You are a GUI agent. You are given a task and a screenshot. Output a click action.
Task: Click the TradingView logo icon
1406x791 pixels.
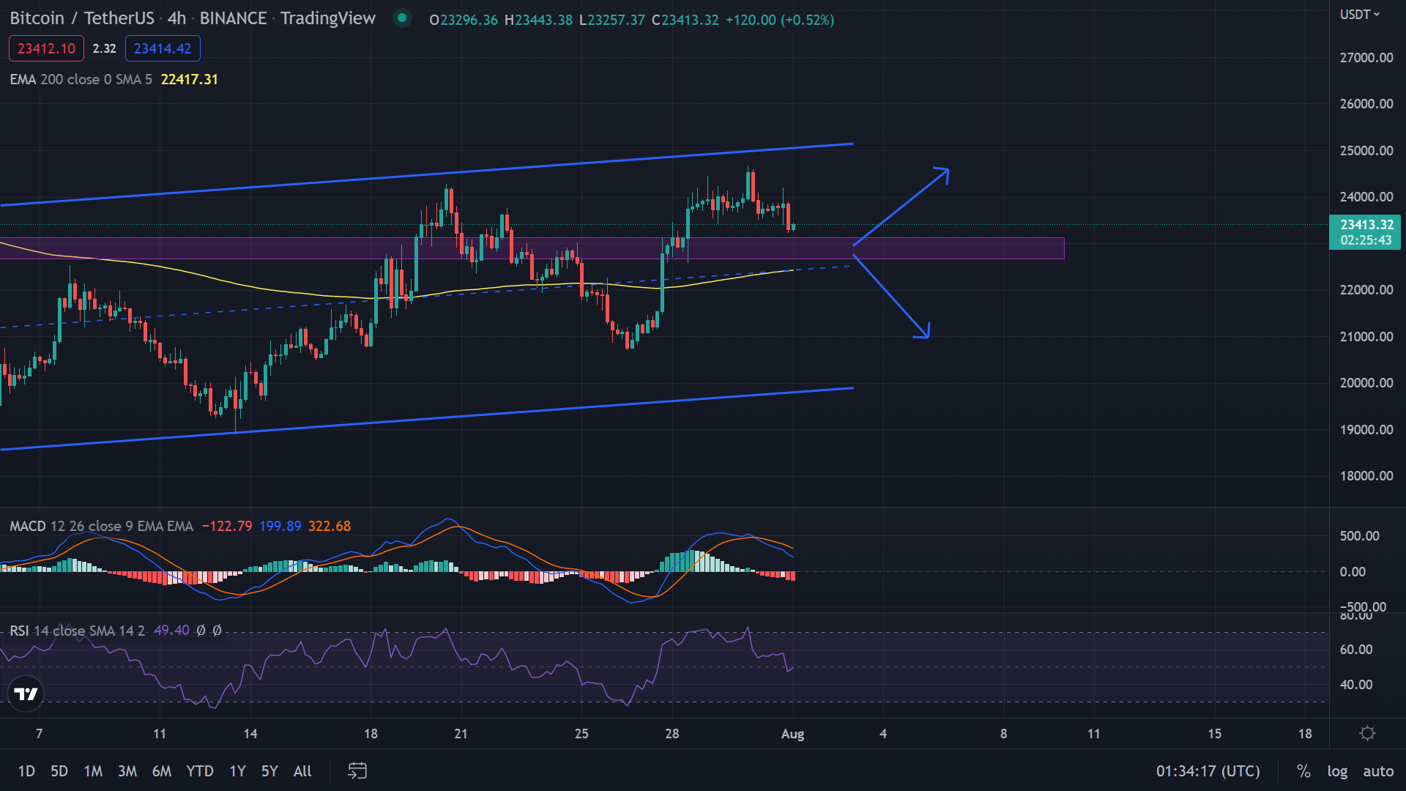pos(26,694)
